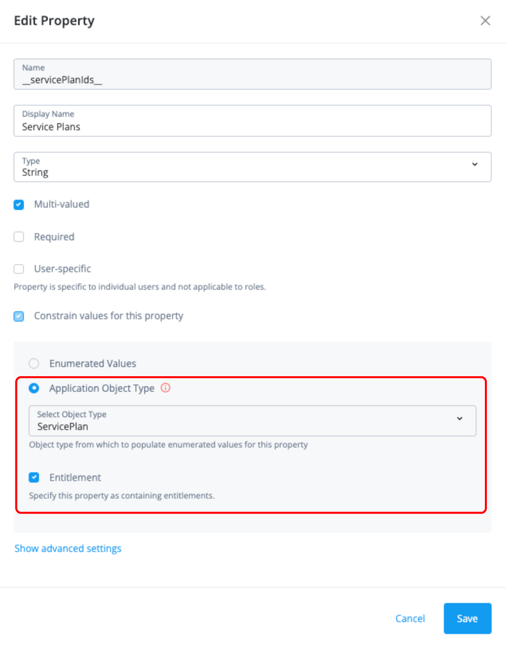The height and width of the screenshot is (648, 506).
Task: Uncheck the Multi-valued checkbox
Action: [x=19, y=204]
